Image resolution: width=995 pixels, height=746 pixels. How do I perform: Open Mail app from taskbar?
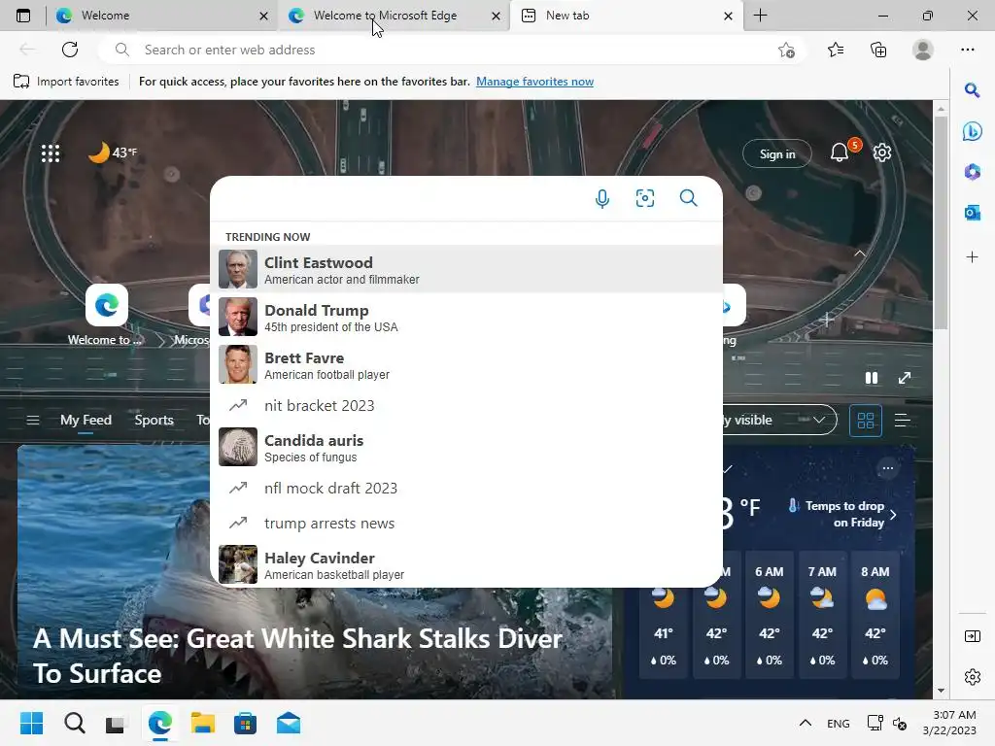coord(288,723)
